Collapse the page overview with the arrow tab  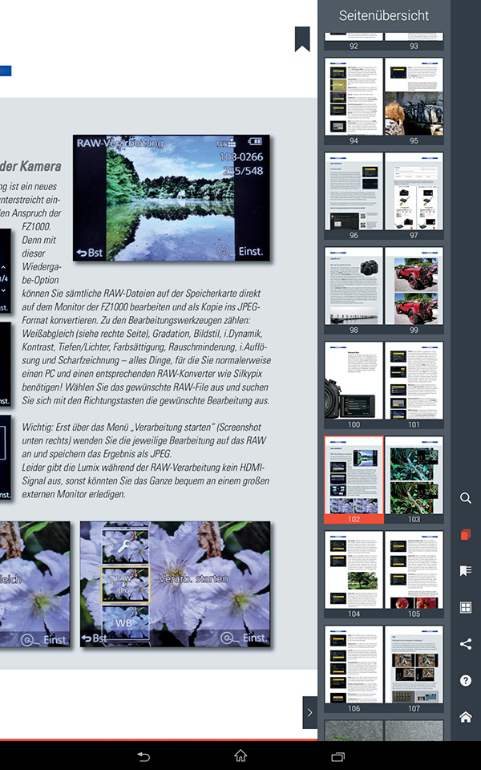click(309, 712)
